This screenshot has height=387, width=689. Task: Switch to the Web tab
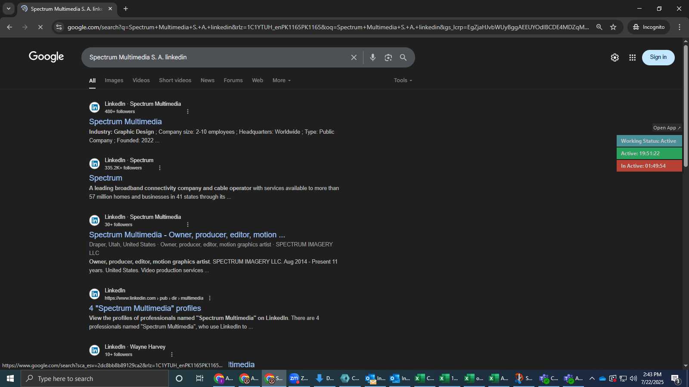click(258, 80)
